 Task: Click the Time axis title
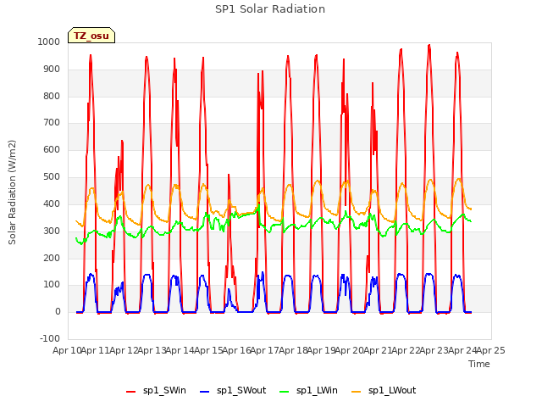pos(479,364)
